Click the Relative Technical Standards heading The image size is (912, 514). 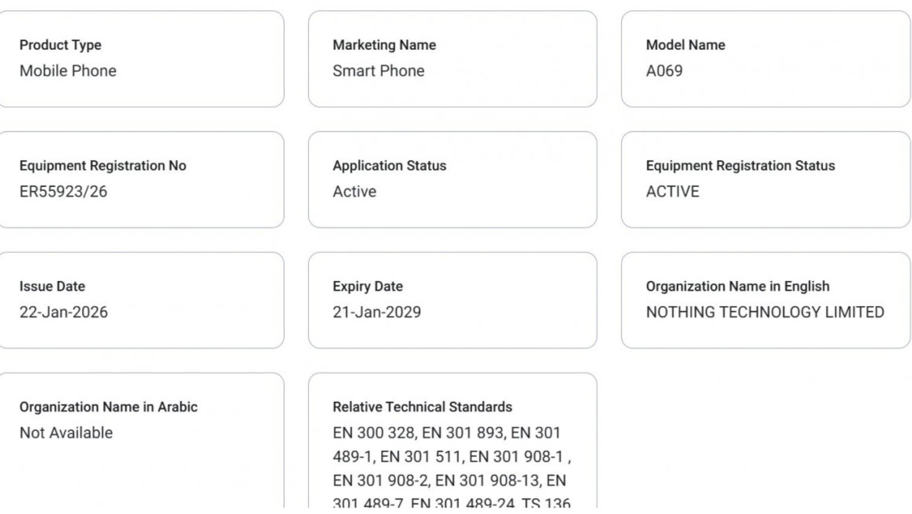422,407
